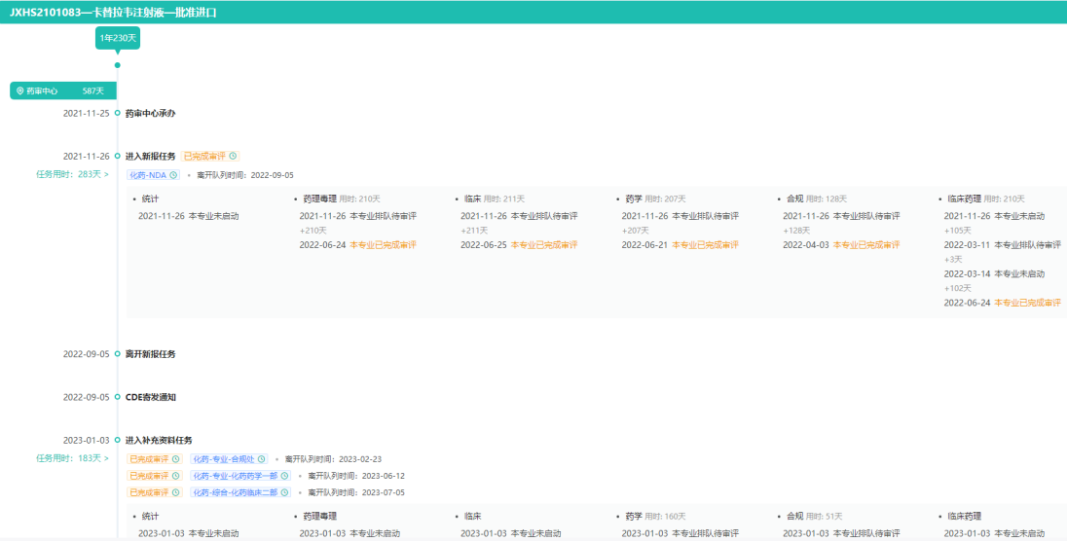This screenshot has width=1067, height=541.
Task: Expand the 任务用时: 283天 section
Action: point(72,175)
